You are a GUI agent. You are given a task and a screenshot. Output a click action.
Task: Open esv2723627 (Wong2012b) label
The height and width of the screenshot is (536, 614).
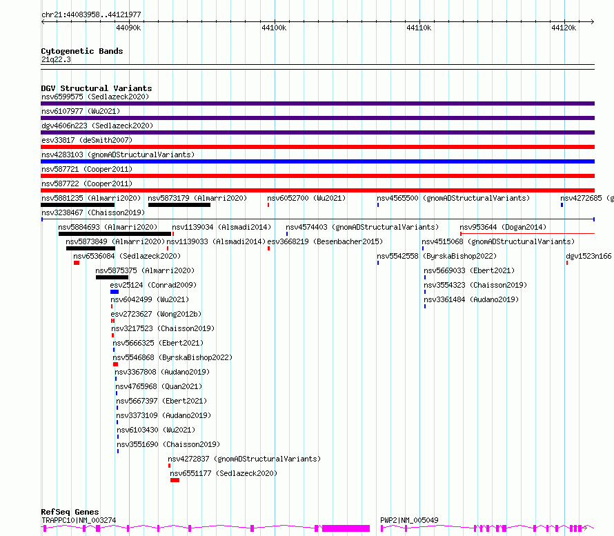pyautogui.click(x=156, y=314)
